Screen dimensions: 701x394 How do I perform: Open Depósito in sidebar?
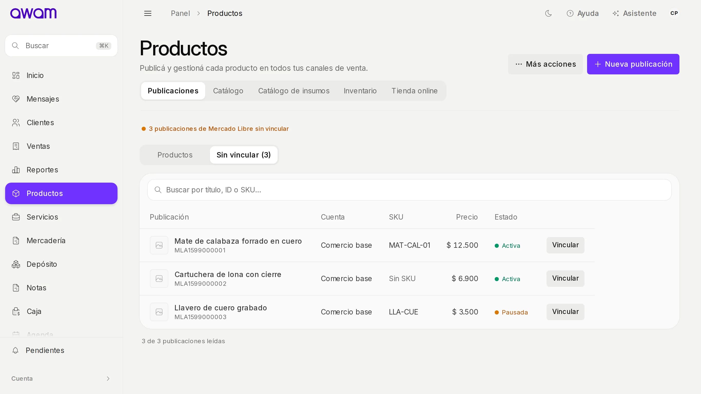61,264
